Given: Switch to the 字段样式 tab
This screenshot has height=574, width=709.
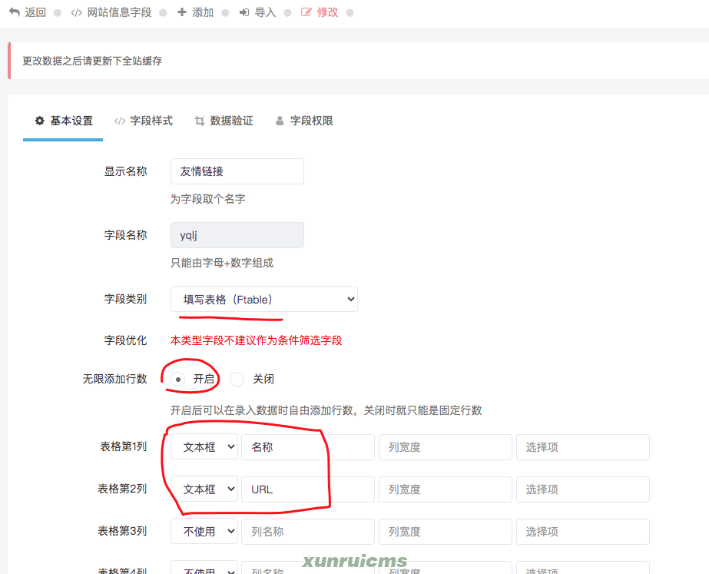Looking at the screenshot, I should point(144,121).
